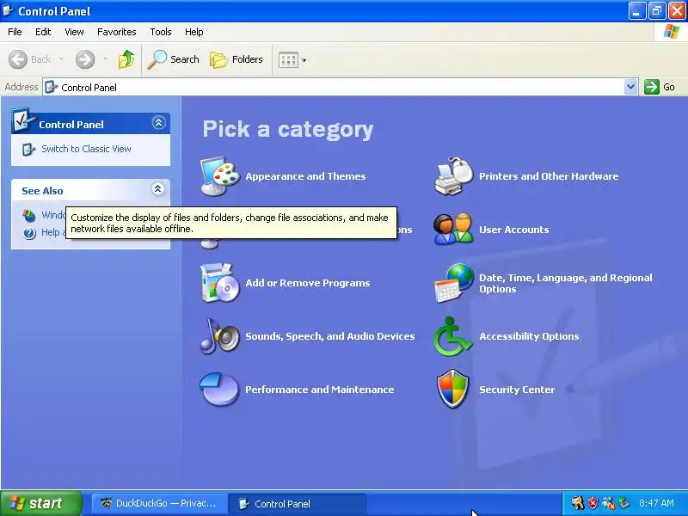Open the User Accounts people icon

click(454, 229)
